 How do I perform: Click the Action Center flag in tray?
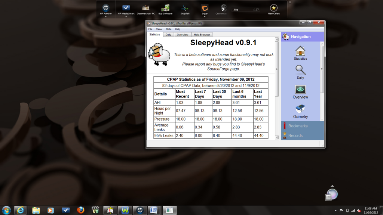(x=341, y=211)
